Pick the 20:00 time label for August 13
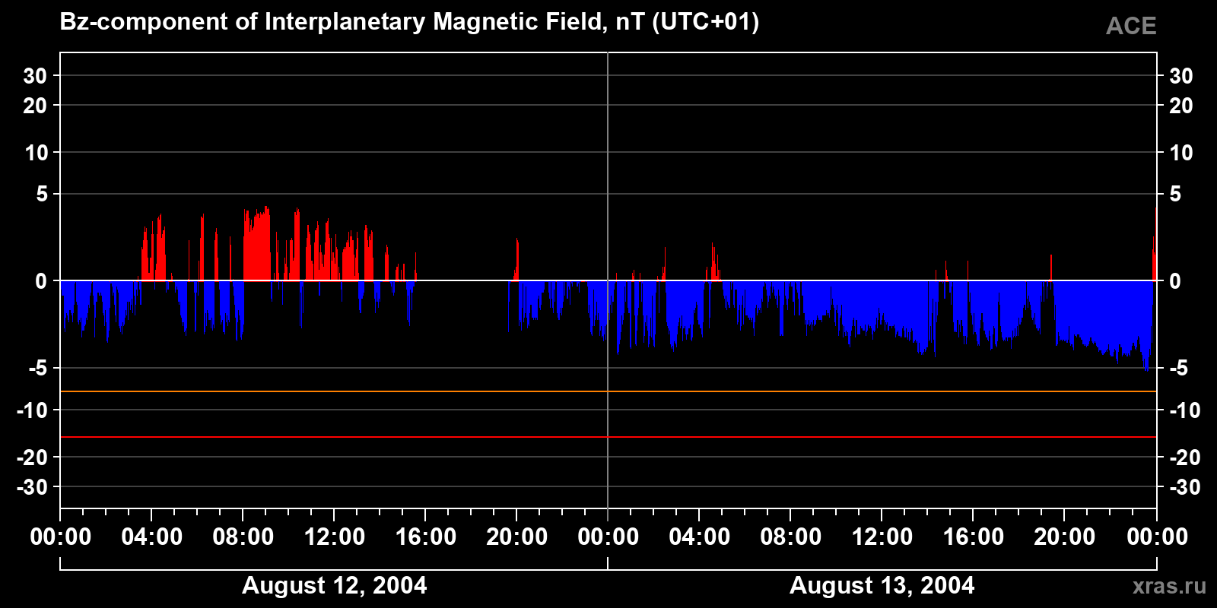 point(1065,537)
